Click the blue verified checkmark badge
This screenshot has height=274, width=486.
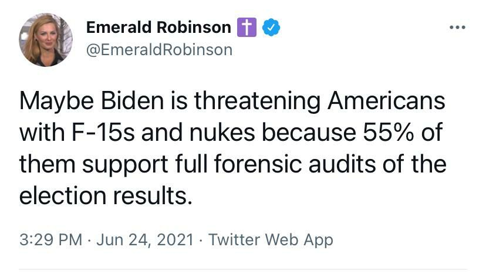click(x=271, y=28)
